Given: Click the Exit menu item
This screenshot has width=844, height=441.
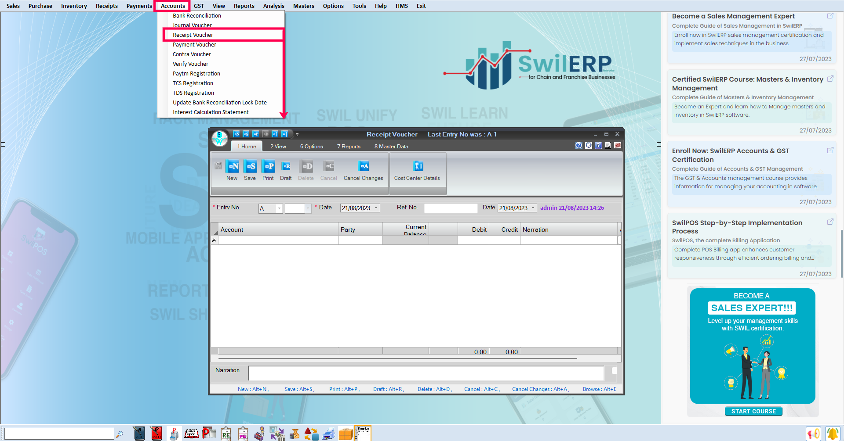Looking at the screenshot, I should coord(421,6).
